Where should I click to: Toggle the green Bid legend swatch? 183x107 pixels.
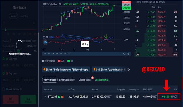(69, 61)
